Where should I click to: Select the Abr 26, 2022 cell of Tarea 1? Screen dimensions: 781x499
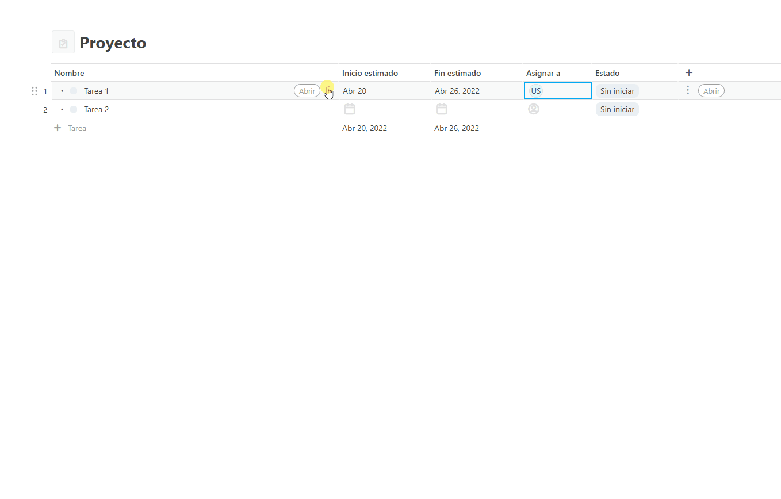(x=477, y=91)
